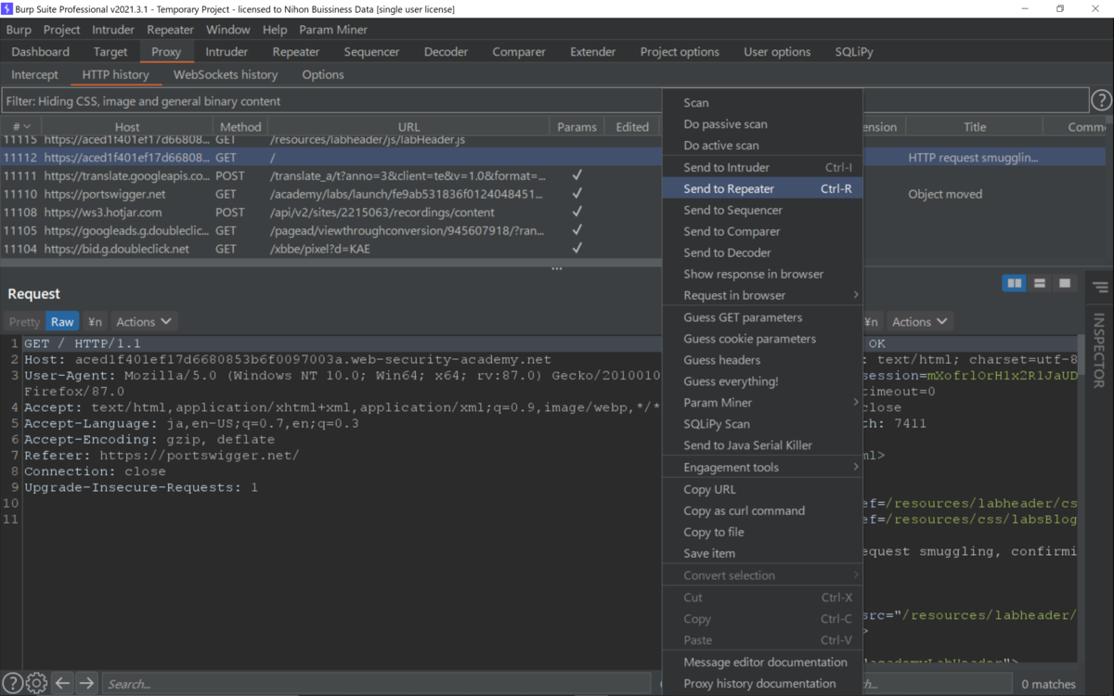Switch to the Intruder main tab
Viewport: 1114px width, 696px height.
[x=227, y=52]
